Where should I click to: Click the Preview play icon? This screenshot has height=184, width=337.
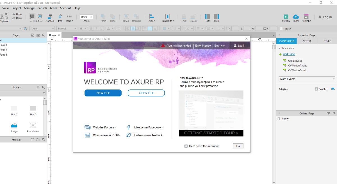pyautogui.click(x=286, y=17)
